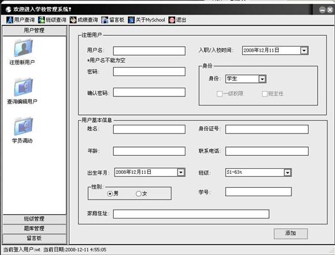This screenshot has width=335, height=255.
Task: Click the 家庭住址 input field
Action: [191, 214]
